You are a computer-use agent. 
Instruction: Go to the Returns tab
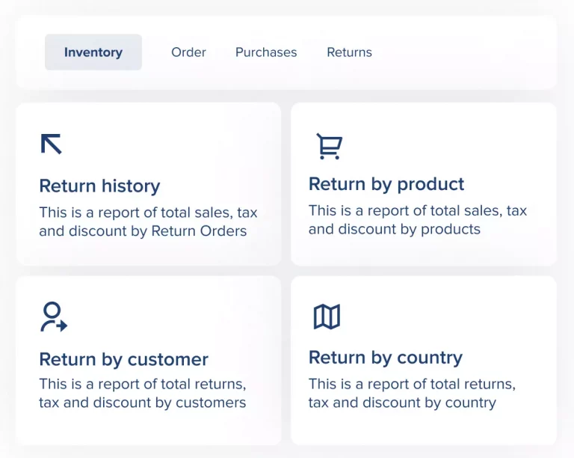click(349, 52)
